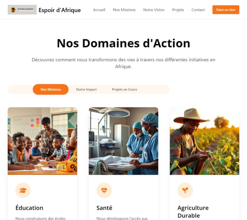Click the Agriculture Durable card heading
Viewport: 247px width, 220px height.
pos(193,212)
